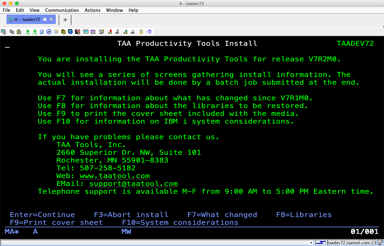Click the monitor icon on the session tab
Viewport: 384px width, 246px height.
pos(11,19)
